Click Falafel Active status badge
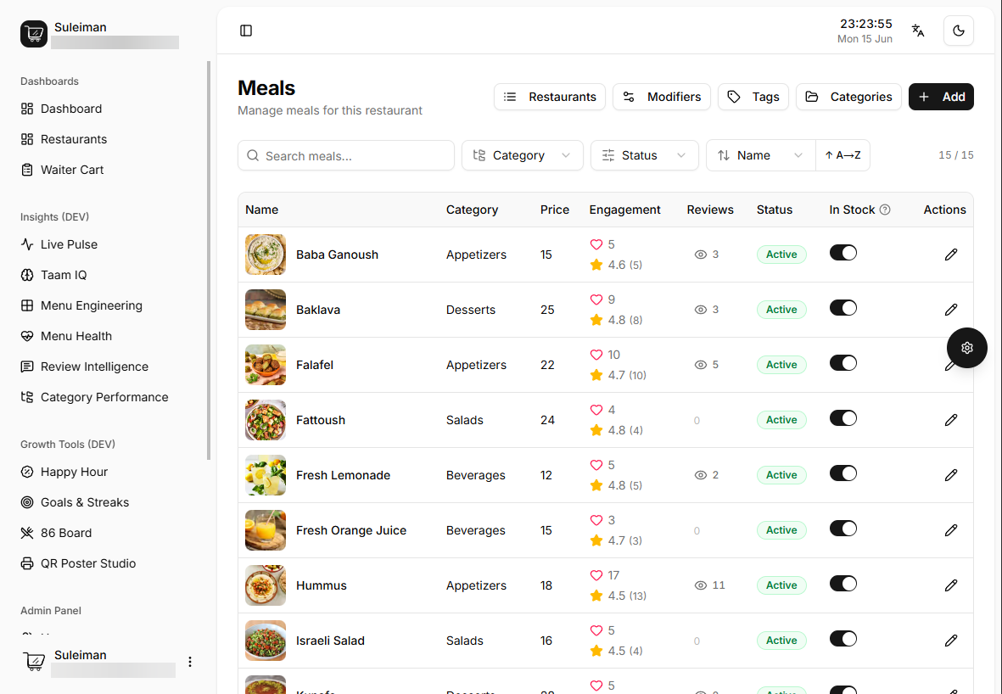 coord(781,364)
